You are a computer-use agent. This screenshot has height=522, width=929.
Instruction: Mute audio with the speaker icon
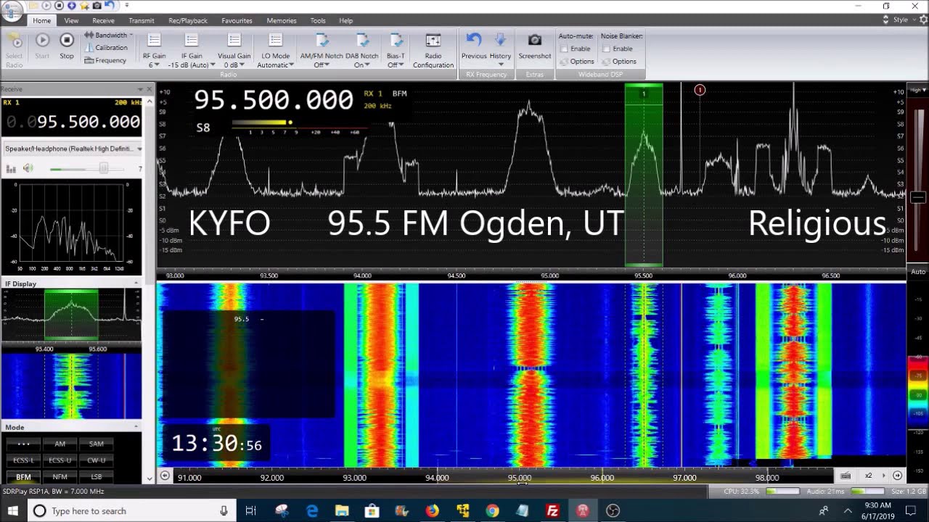(28, 168)
